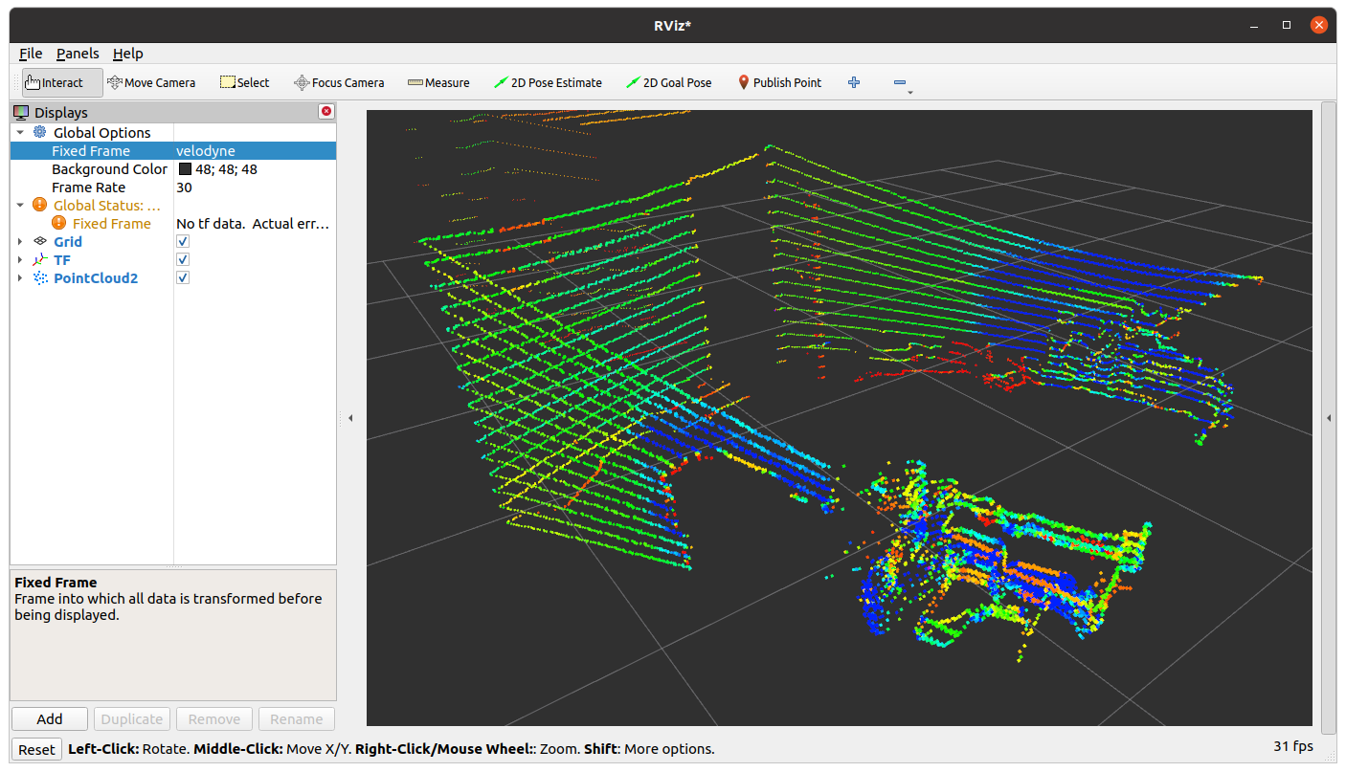Screen dimensions: 1346x772
Task: Click the 31 fps status readout
Action: 1293,746
